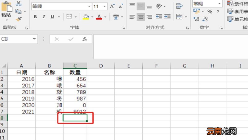Screen dimensions: 248x140
Task: Toggle italic formatting
Action: pyautogui.click(x=44, y=17)
